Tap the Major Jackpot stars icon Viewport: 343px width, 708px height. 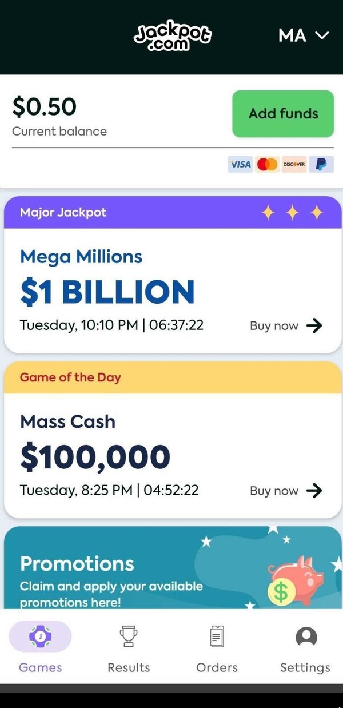click(292, 213)
